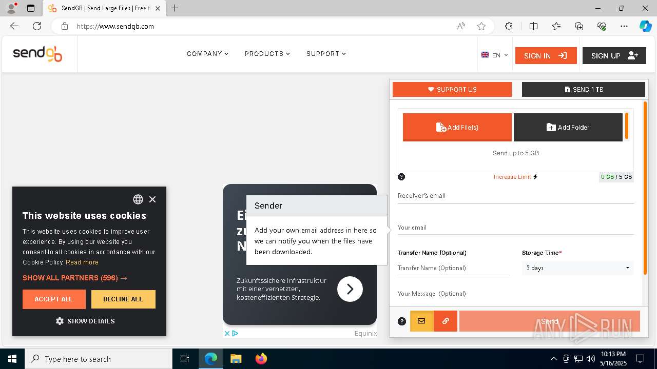Click ACCEPT ALL cookies button
This screenshot has width=657, height=369.
(54, 299)
